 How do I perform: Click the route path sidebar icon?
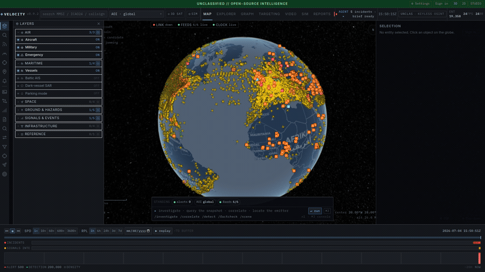[x=5, y=101]
